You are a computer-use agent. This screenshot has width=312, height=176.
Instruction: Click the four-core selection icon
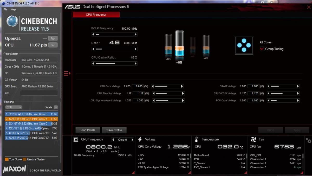pyautogui.click(x=244, y=45)
